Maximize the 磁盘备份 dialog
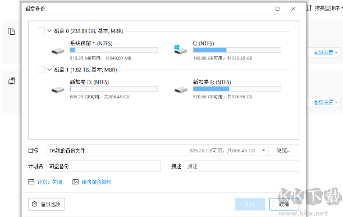The width and height of the screenshot is (343, 217). [277, 8]
